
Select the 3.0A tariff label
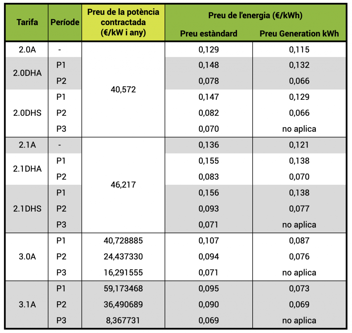tap(27, 257)
